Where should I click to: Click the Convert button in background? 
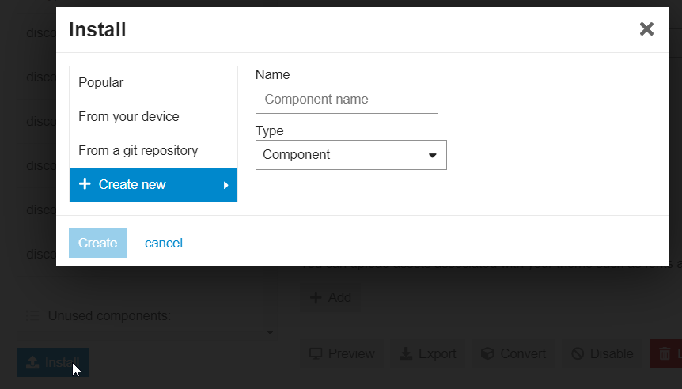[x=513, y=353]
